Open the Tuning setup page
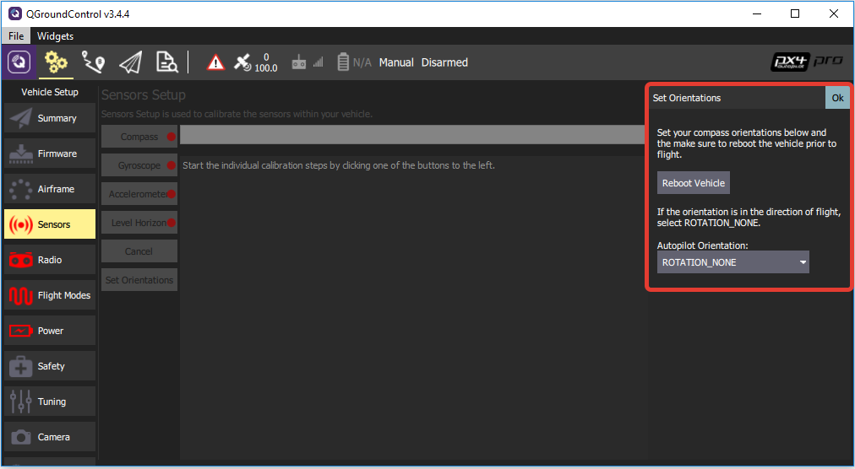This screenshot has height=469, width=855. (x=50, y=402)
